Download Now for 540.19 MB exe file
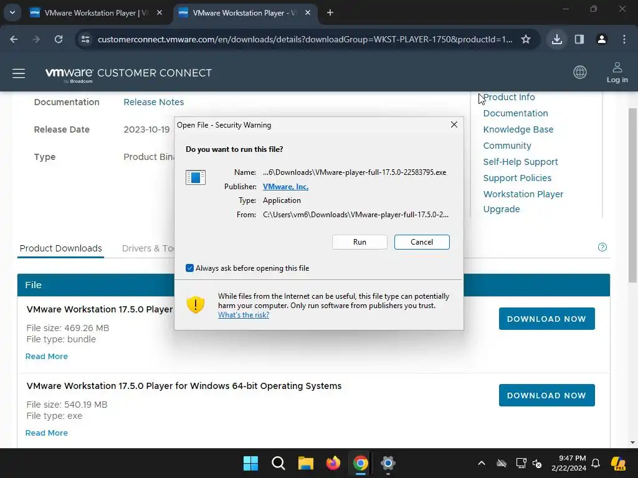Image resolution: width=638 pixels, height=478 pixels. point(546,395)
